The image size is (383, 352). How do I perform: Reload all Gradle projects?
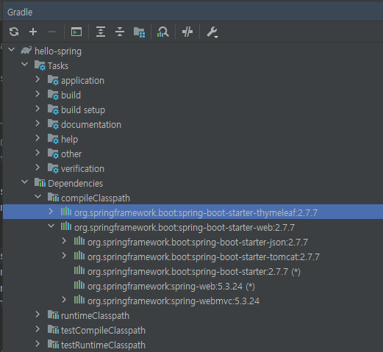tap(14, 32)
